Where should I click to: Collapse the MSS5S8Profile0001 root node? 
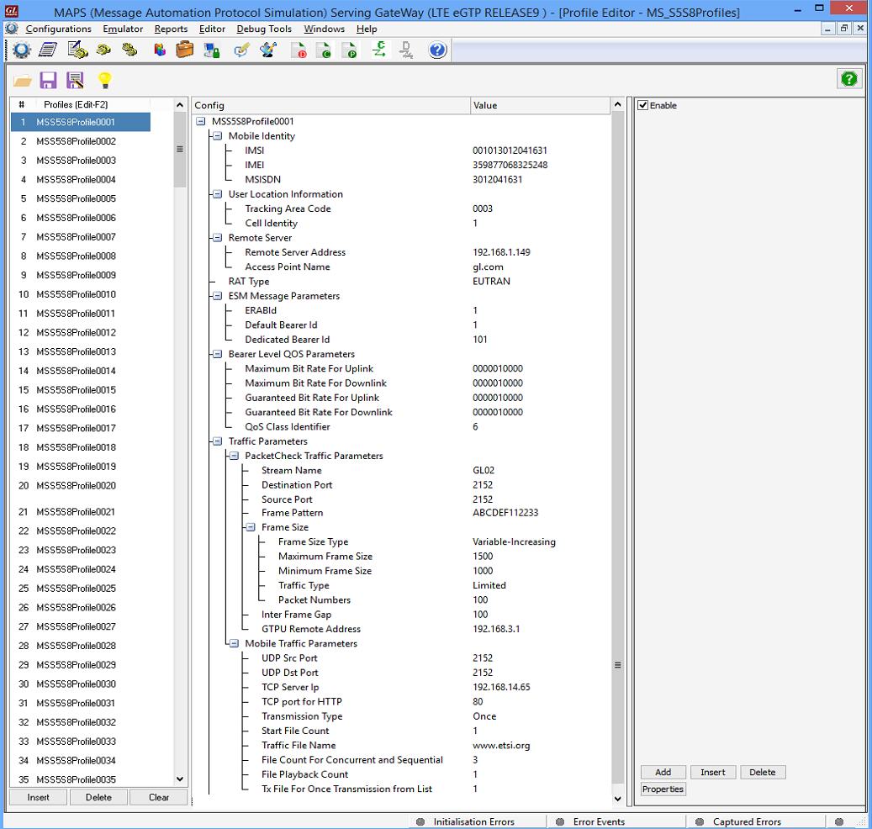tap(198, 120)
